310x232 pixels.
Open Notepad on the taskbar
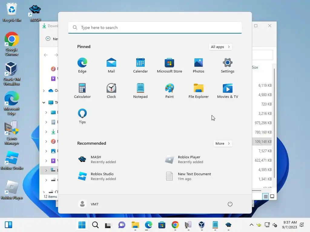(215, 225)
